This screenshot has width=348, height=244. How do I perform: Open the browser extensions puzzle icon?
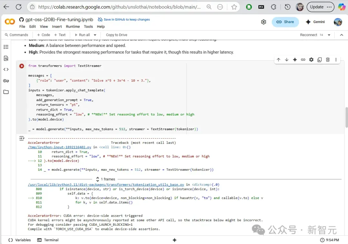pos(274,7)
